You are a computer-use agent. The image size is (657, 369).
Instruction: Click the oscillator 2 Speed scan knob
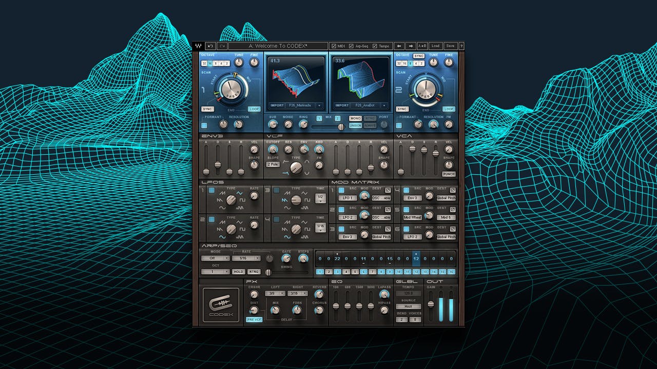(x=426, y=89)
